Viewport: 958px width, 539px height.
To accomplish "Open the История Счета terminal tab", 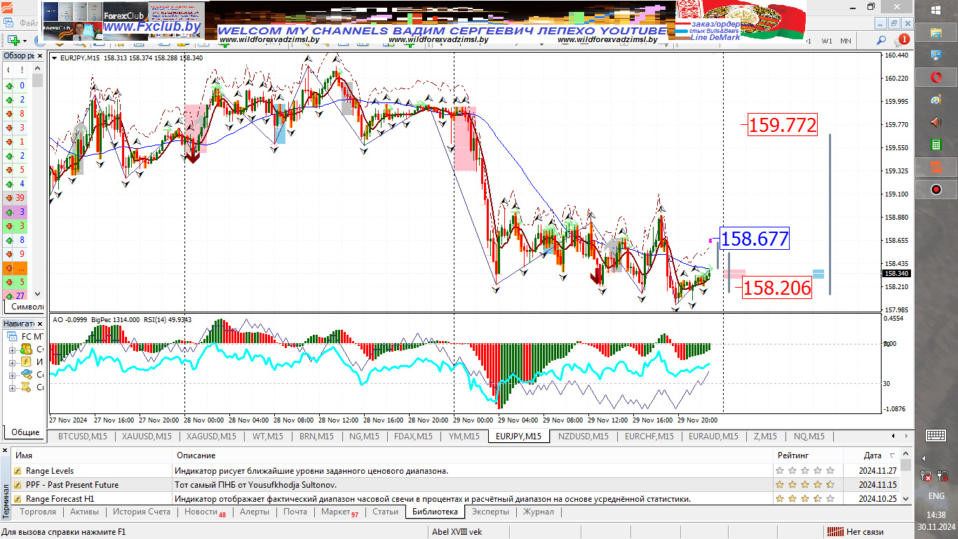I will click(142, 512).
